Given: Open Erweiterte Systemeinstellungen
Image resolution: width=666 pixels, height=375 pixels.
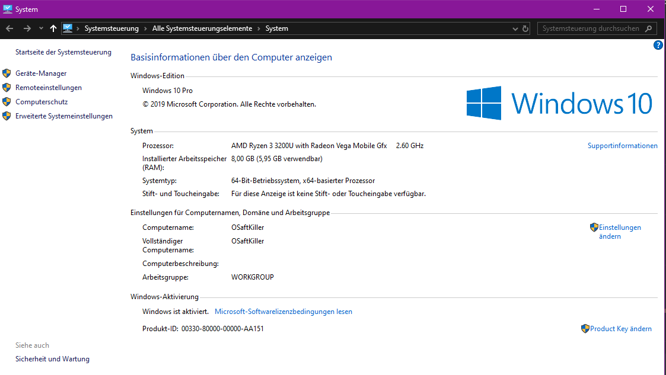Looking at the screenshot, I should [63, 116].
